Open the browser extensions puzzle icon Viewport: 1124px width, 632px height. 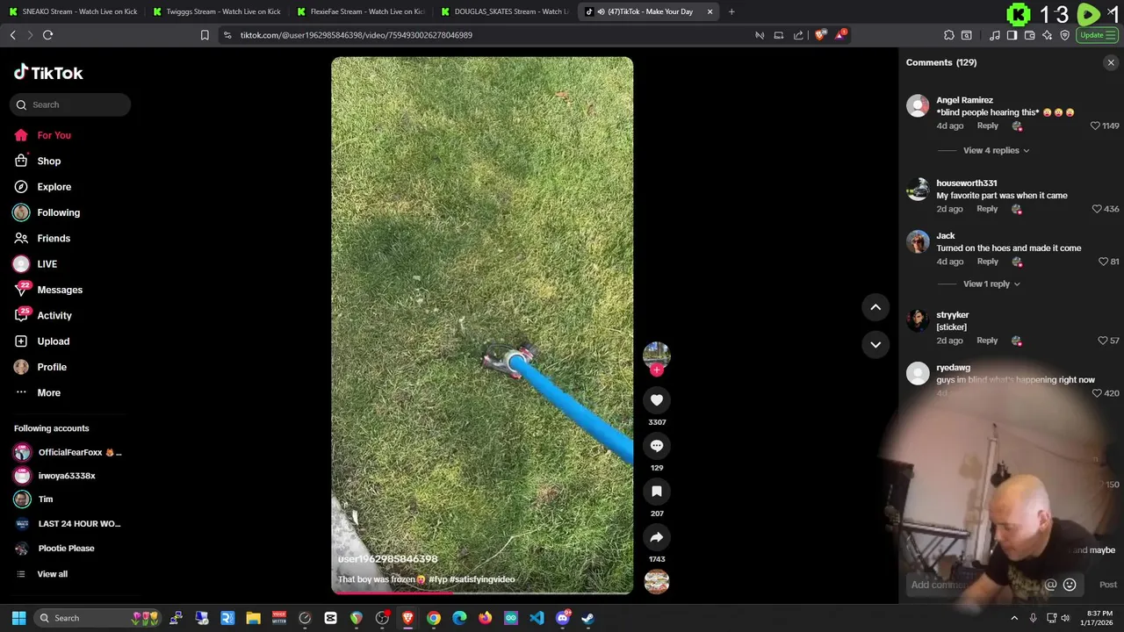pyautogui.click(x=949, y=35)
